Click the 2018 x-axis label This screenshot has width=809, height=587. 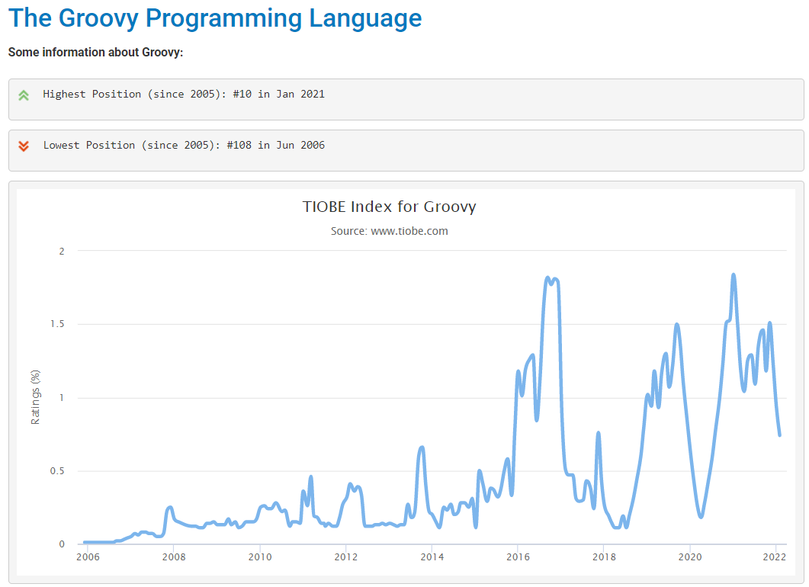point(604,557)
